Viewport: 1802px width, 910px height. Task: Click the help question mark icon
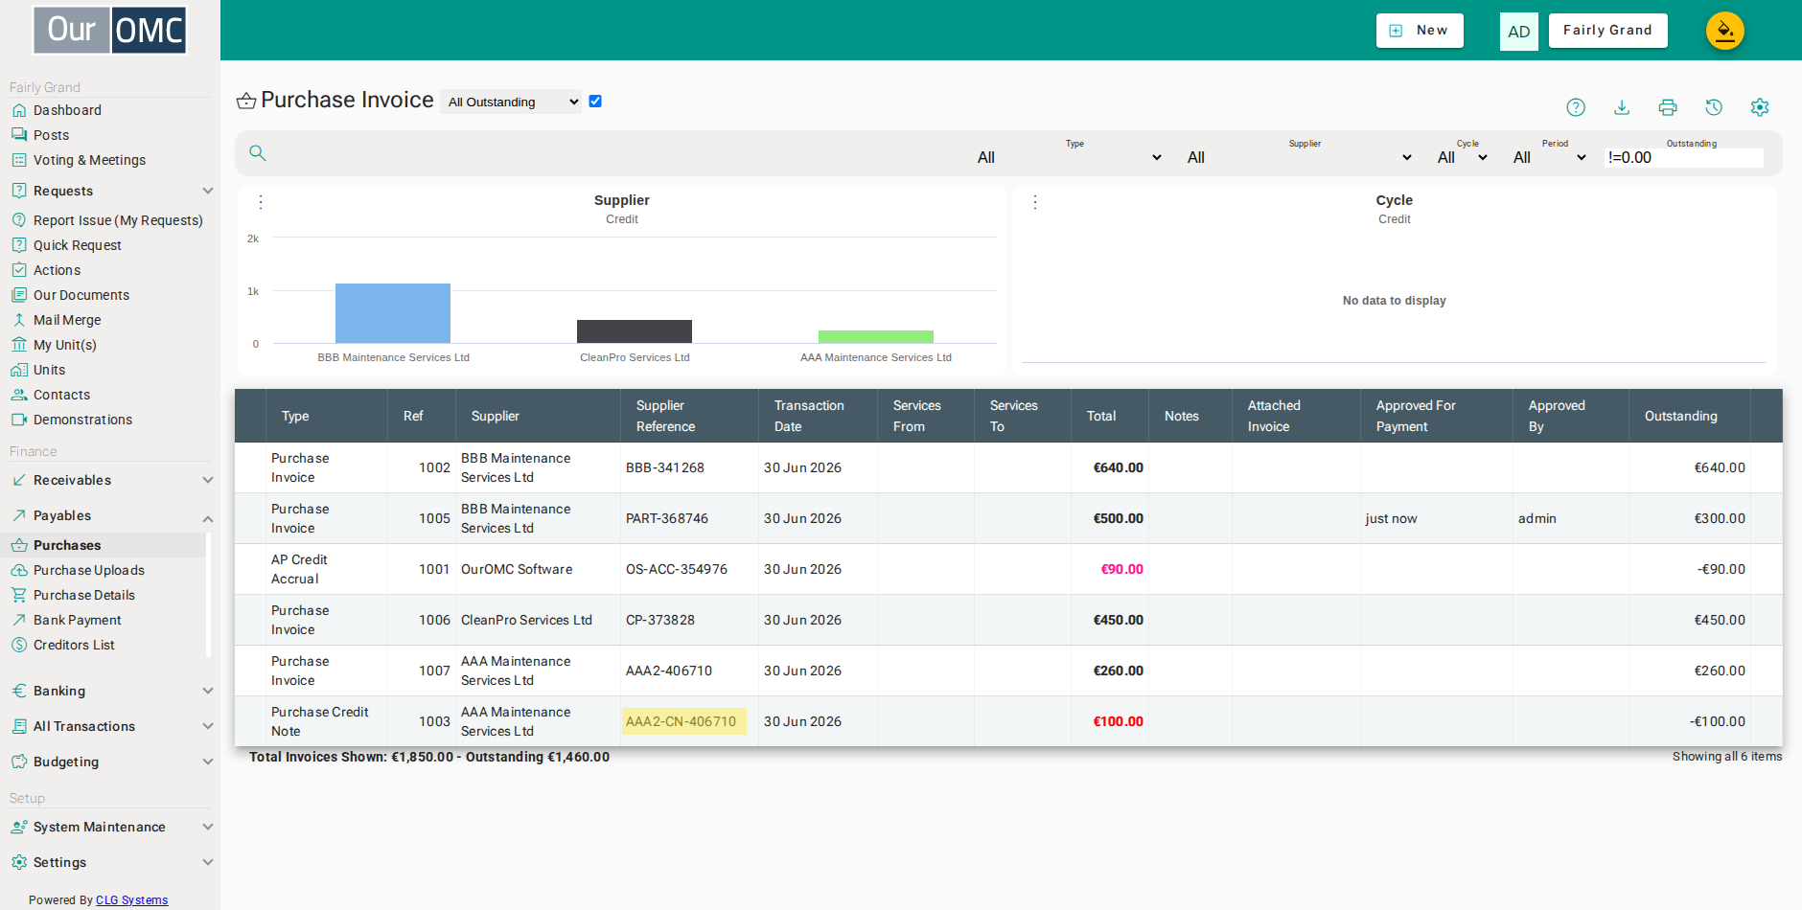[x=1576, y=107]
